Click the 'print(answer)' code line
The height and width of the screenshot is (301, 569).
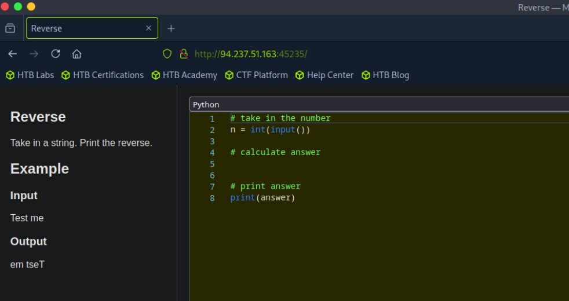tap(262, 197)
